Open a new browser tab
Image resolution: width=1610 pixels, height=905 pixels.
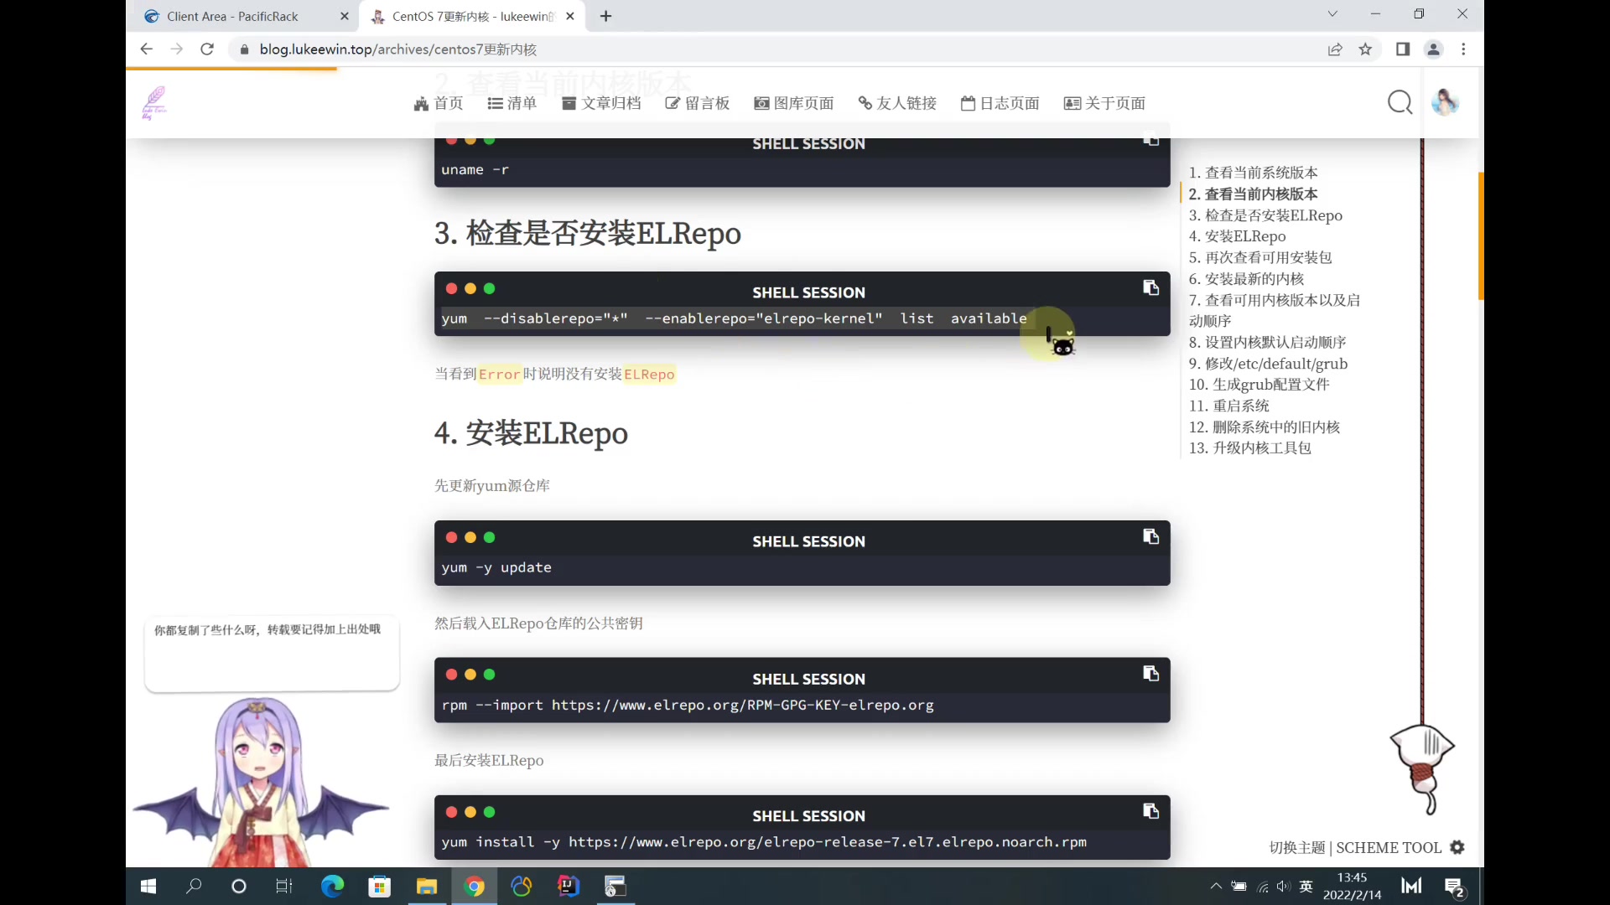(x=606, y=16)
